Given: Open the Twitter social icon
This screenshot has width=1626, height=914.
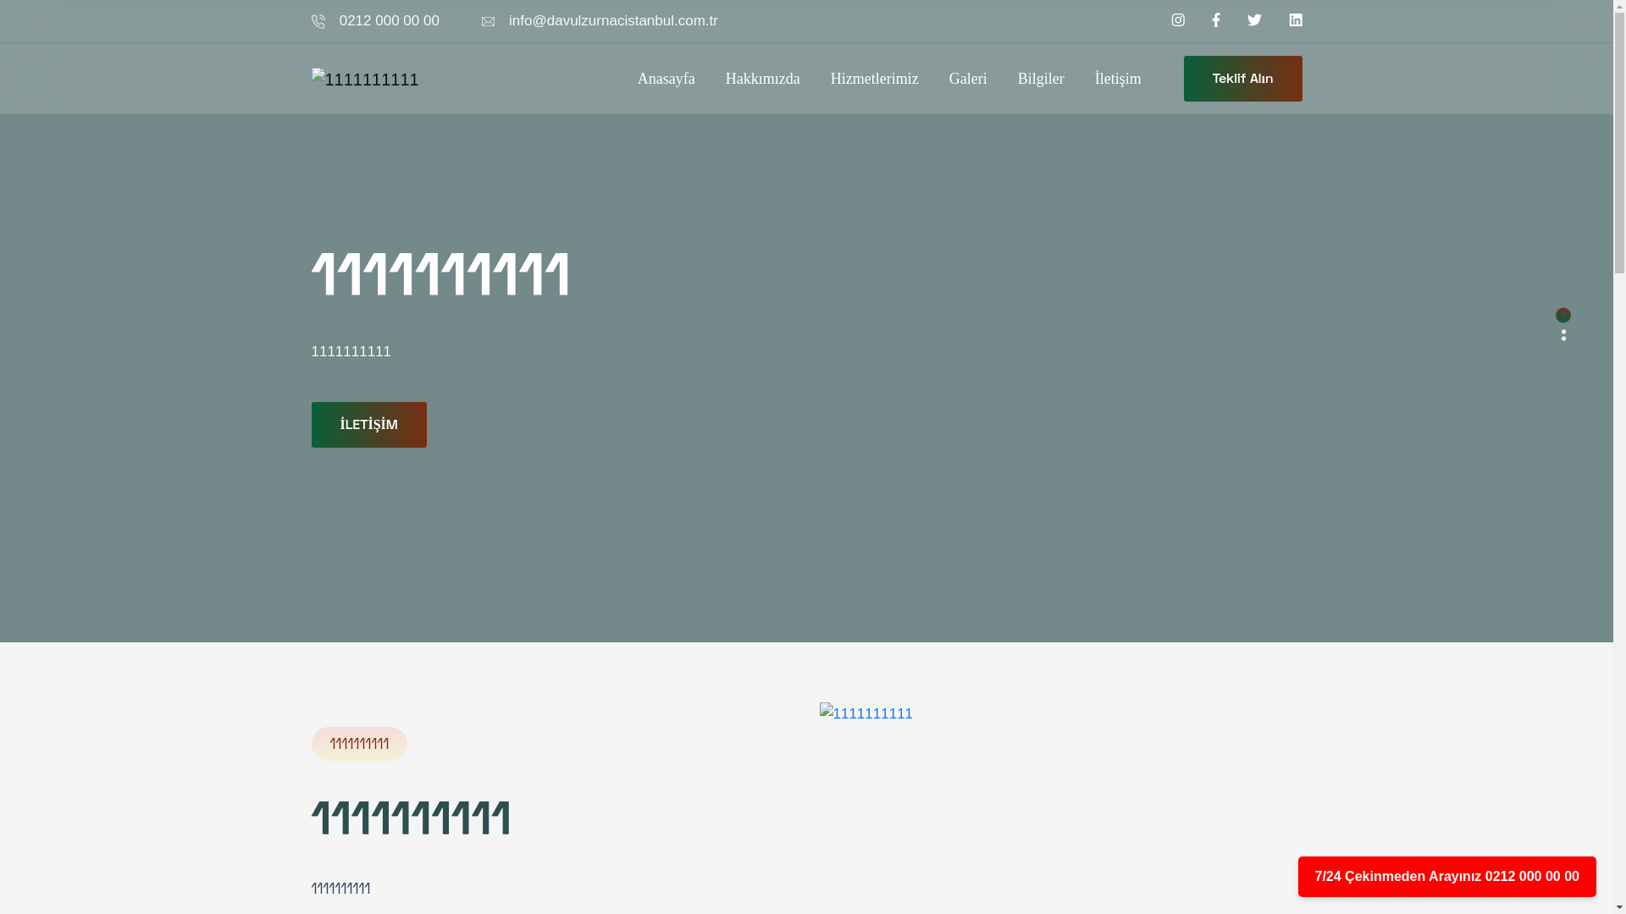Looking at the screenshot, I should point(1254,20).
